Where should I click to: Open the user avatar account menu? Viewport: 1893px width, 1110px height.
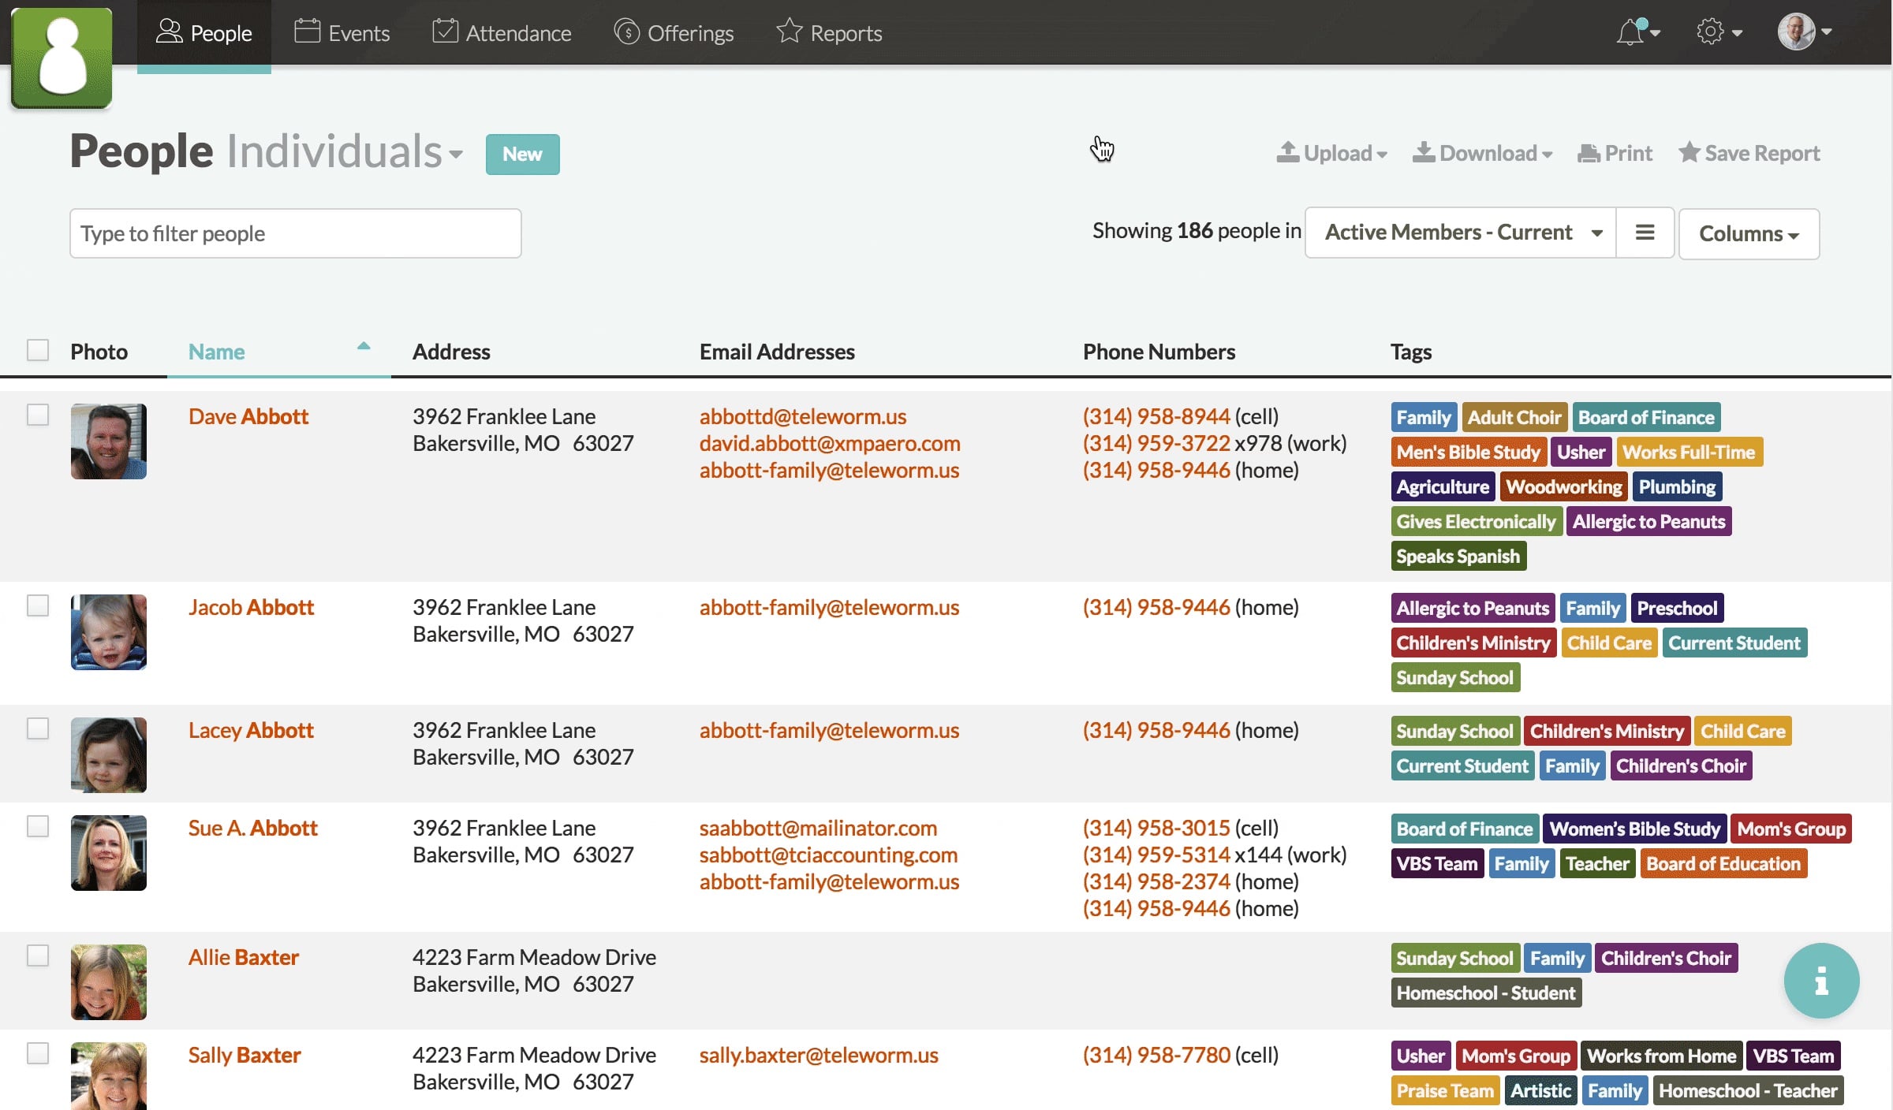[1804, 32]
